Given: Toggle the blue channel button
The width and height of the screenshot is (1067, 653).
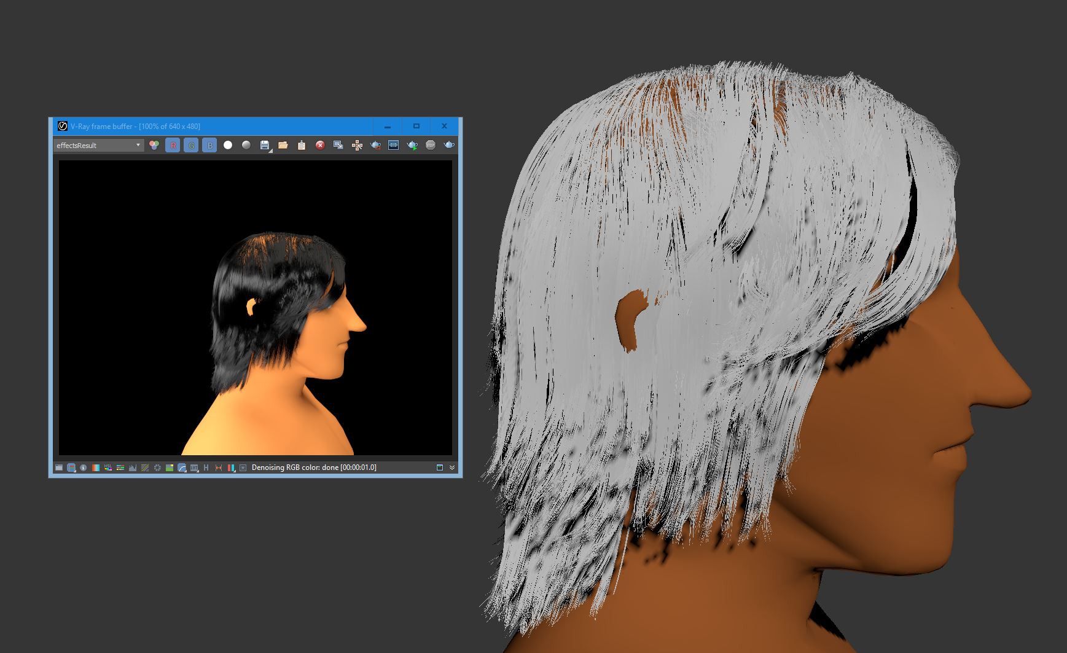Looking at the screenshot, I should [x=209, y=146].
